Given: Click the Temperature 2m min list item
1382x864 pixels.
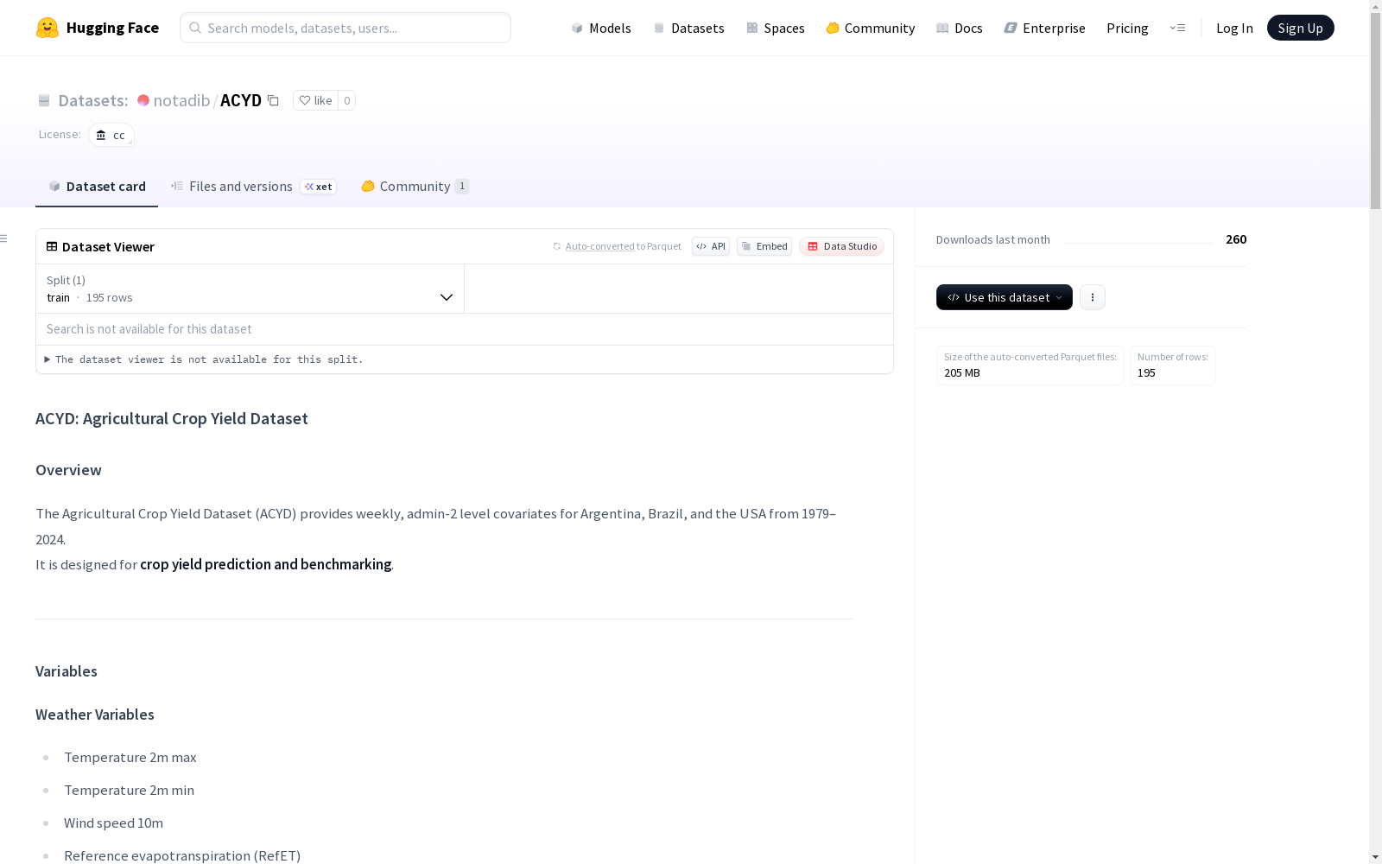Looking at the screenshot, I should tap(130, 791).
